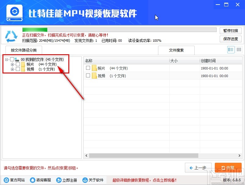Expand the 照片 tree node
This screenshot has height=185, width=245.
(12, 64)
